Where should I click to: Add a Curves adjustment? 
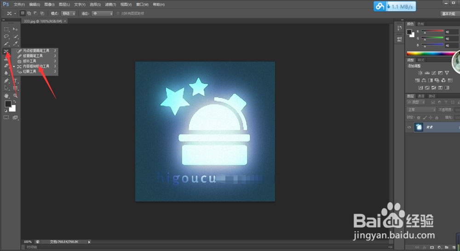[434, 73]
